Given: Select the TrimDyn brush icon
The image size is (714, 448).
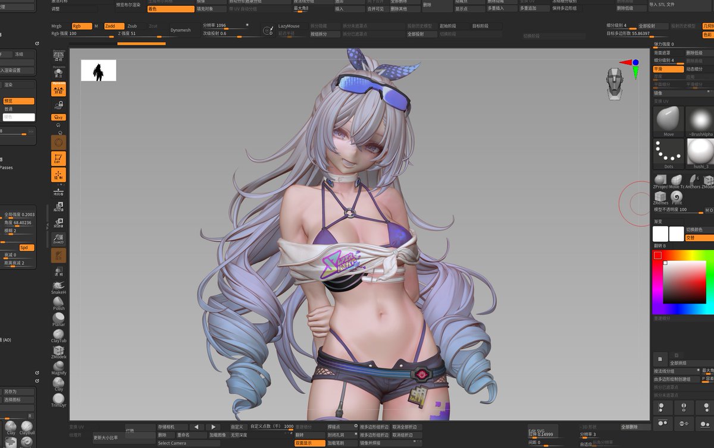Looking at the screenshot, I should pyautogui.click(x=59, y=400).
